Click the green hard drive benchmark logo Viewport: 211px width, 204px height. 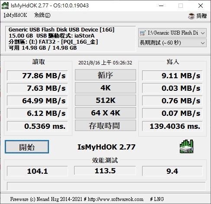pos(186,146)
